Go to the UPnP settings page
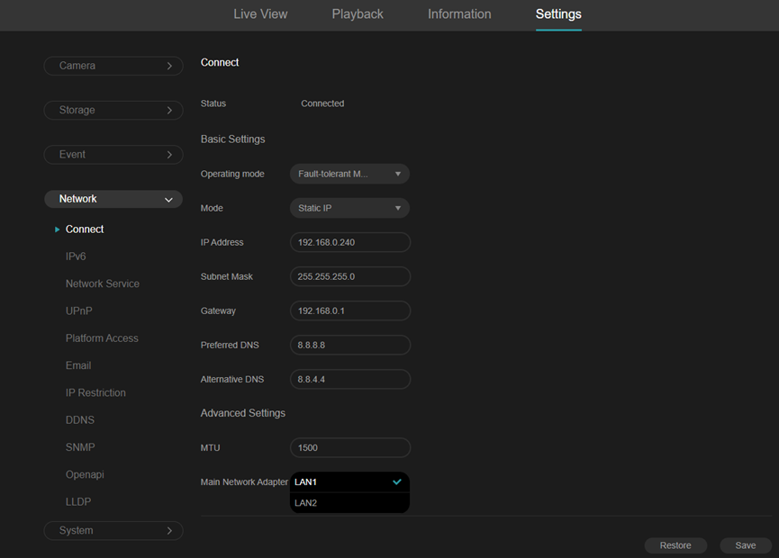This screenshot has height=558, width=779. (x=78, y=310)
